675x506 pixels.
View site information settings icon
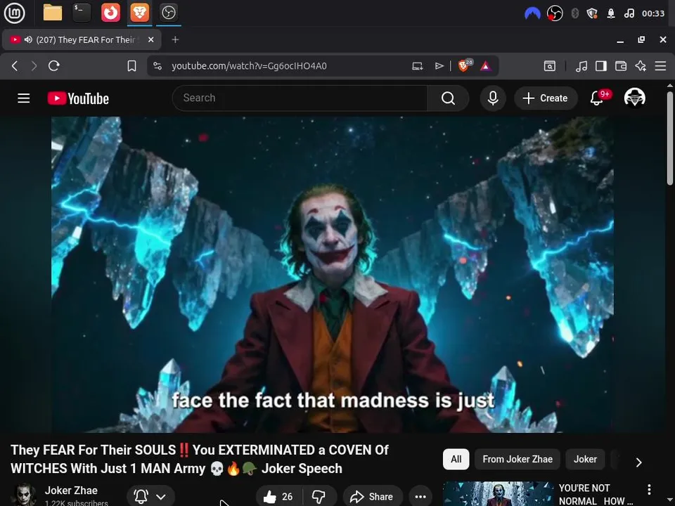(x=157, y=66)
